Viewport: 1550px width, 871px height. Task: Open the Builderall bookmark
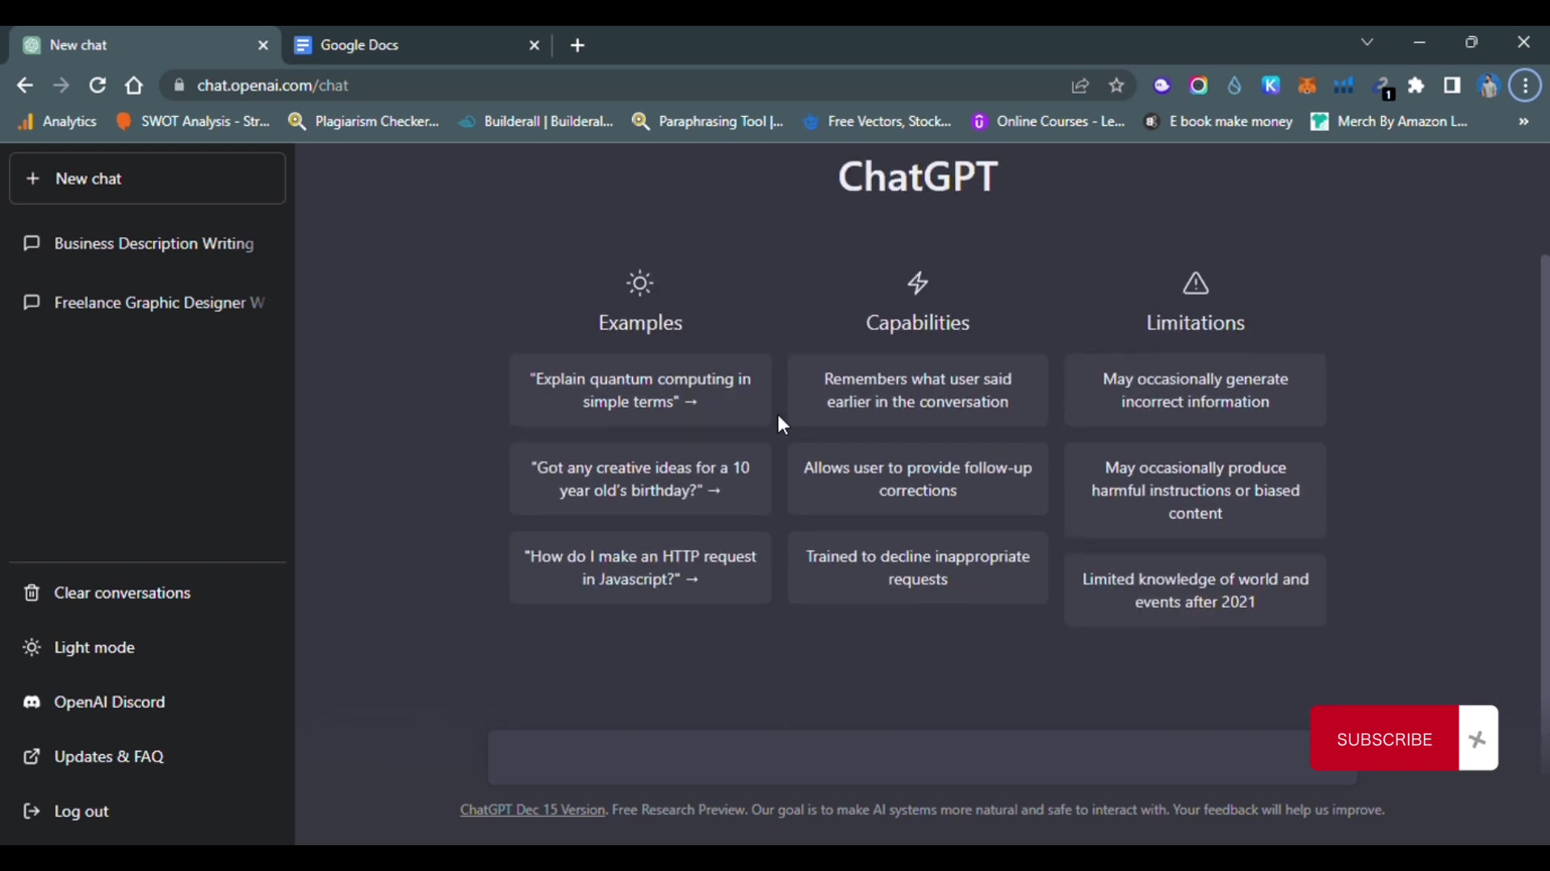[x=536, y=122]
